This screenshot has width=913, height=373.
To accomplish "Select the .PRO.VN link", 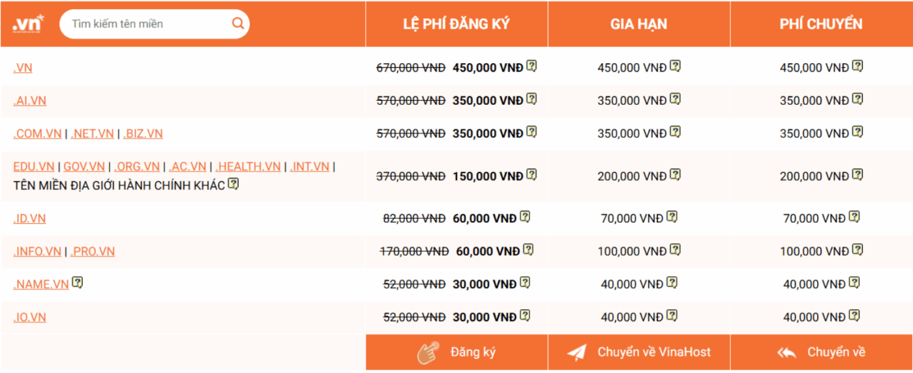I will [93, 251].
